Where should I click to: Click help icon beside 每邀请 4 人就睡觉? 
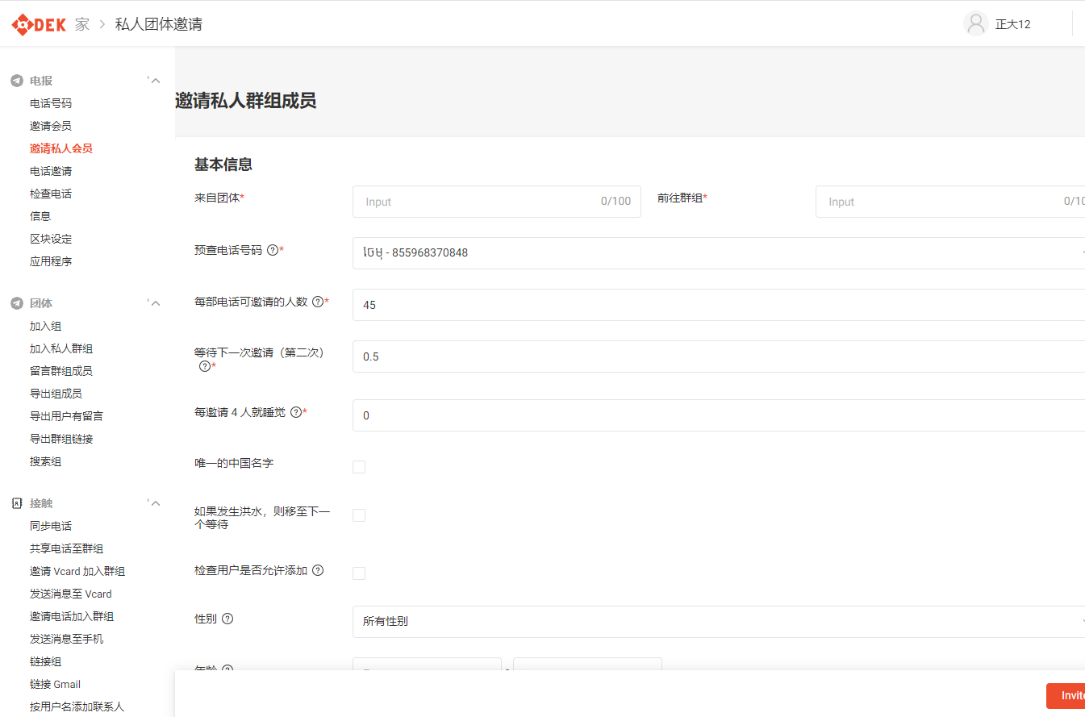pyautogui.click(x=296, y=412)
